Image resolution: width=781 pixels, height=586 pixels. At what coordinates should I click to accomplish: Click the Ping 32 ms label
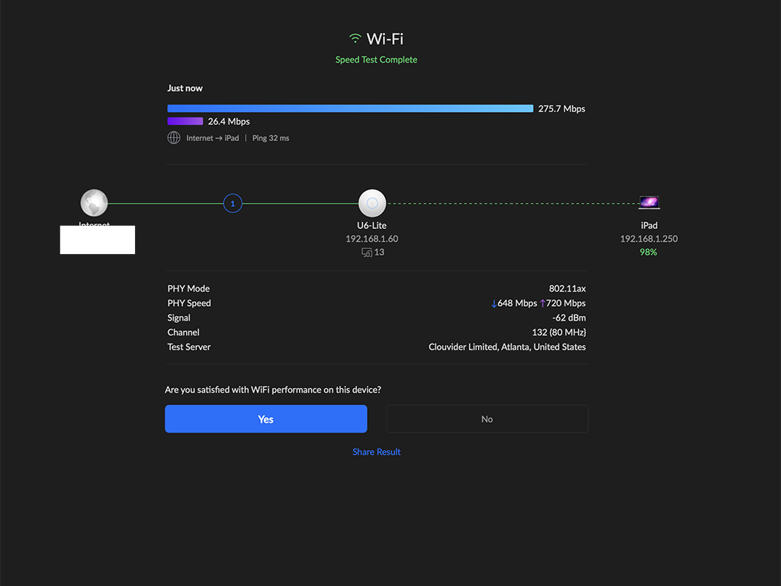(271, 138)
